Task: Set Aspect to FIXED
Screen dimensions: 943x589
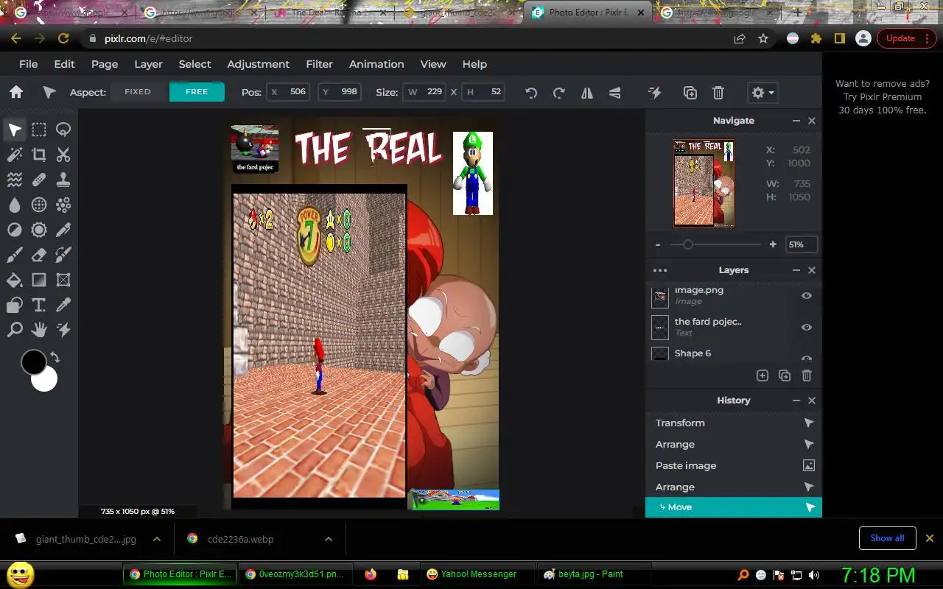Action: click(x=138, y=92)
